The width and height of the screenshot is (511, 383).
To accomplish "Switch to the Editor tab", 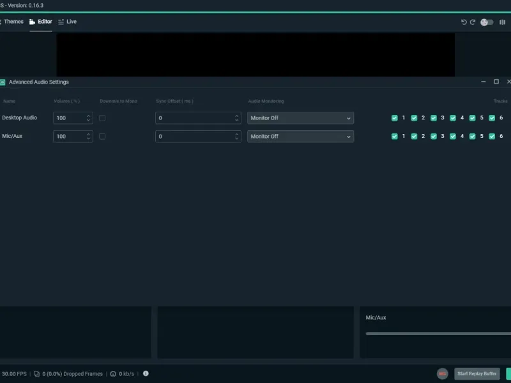I will coord(41,22).
